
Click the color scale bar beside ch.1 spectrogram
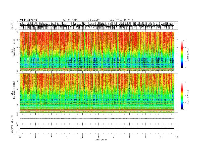coord(182,54)
